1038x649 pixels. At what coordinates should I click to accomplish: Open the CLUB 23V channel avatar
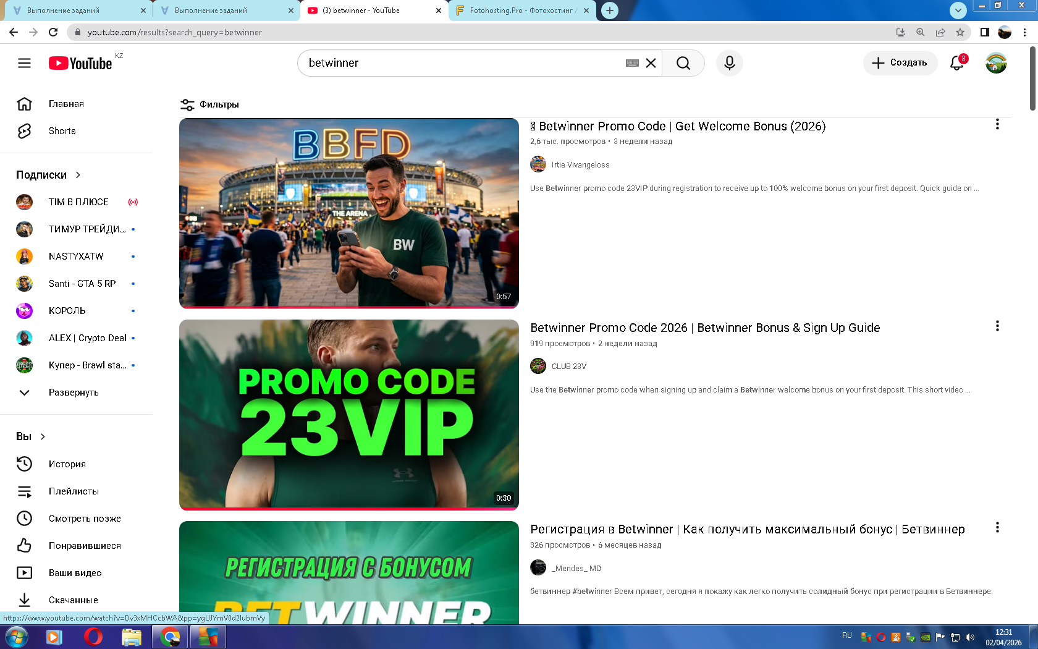538,366
